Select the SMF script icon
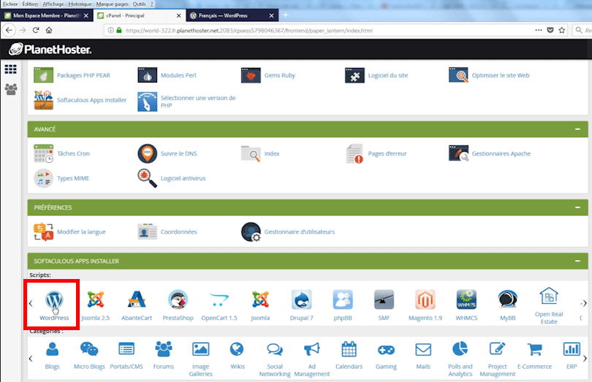 384,299
